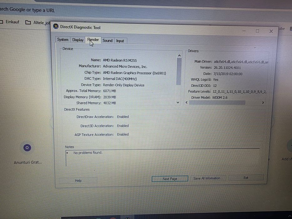This screenshot has height=219, width=292.
Task: Click the Internal DAC(400MHz) value
Action: click(120, 79)
